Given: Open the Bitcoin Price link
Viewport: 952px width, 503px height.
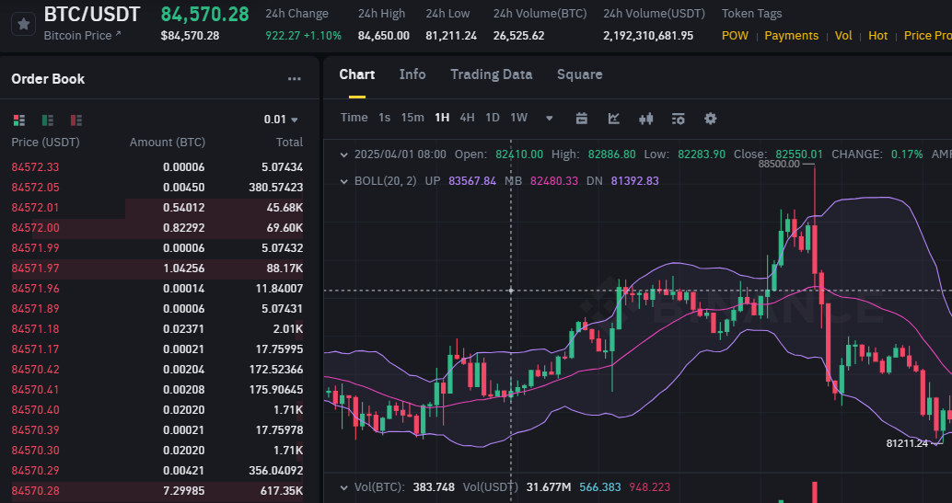Looking at the screenshot, I should tap(83, 36).
